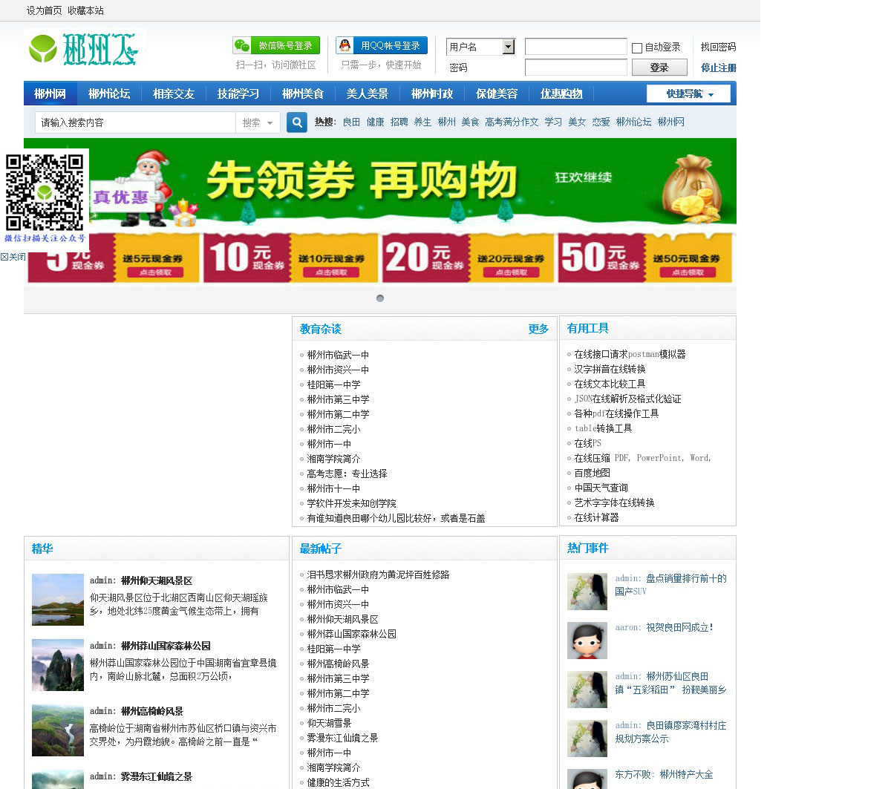Scan area: click the WeChat QR code
Viewport: 891px width, 789px height.
45,193
